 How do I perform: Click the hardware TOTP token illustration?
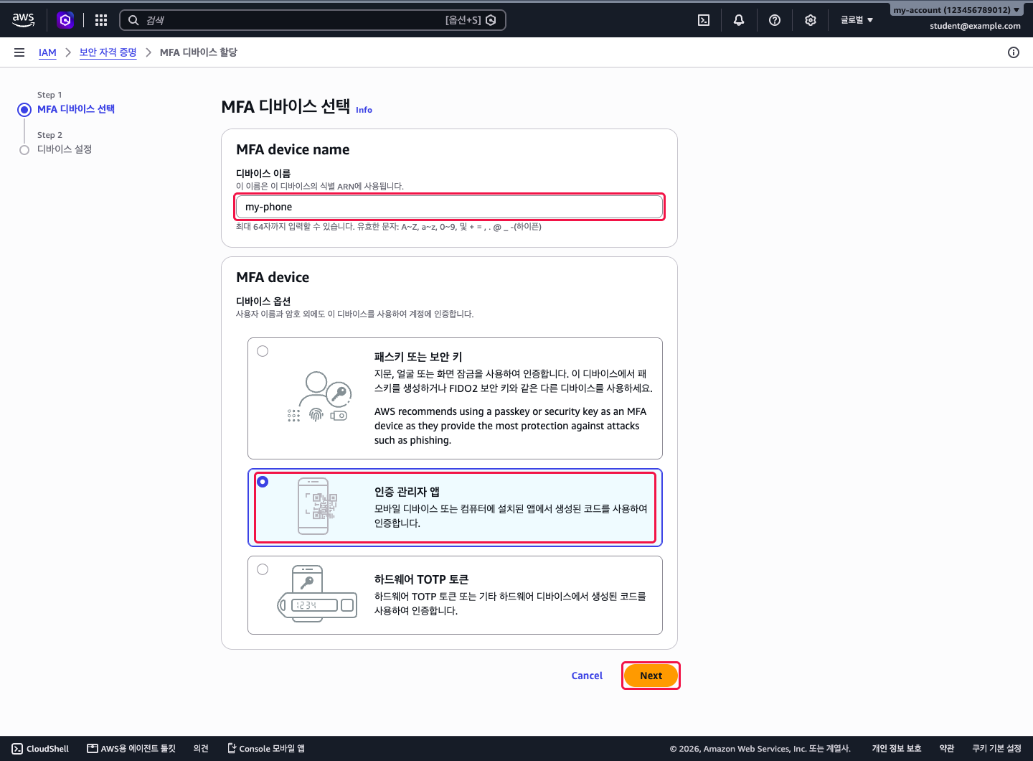(x=317, y=594)
